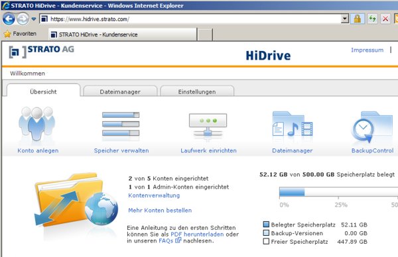Click the security lock icon
Viewport: 398px width, 257px height.
pos(358,19)
